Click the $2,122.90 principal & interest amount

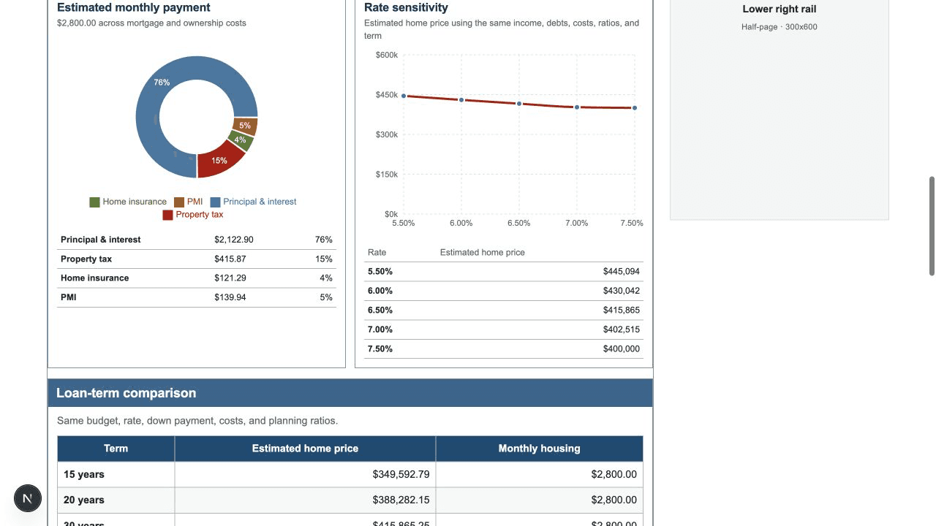(234, 240)
